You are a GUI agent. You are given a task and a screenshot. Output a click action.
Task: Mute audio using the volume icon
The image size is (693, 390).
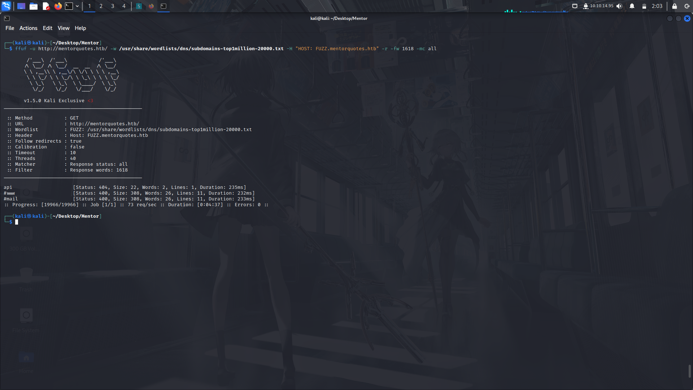pyautogui.click(x=619, y=6)
